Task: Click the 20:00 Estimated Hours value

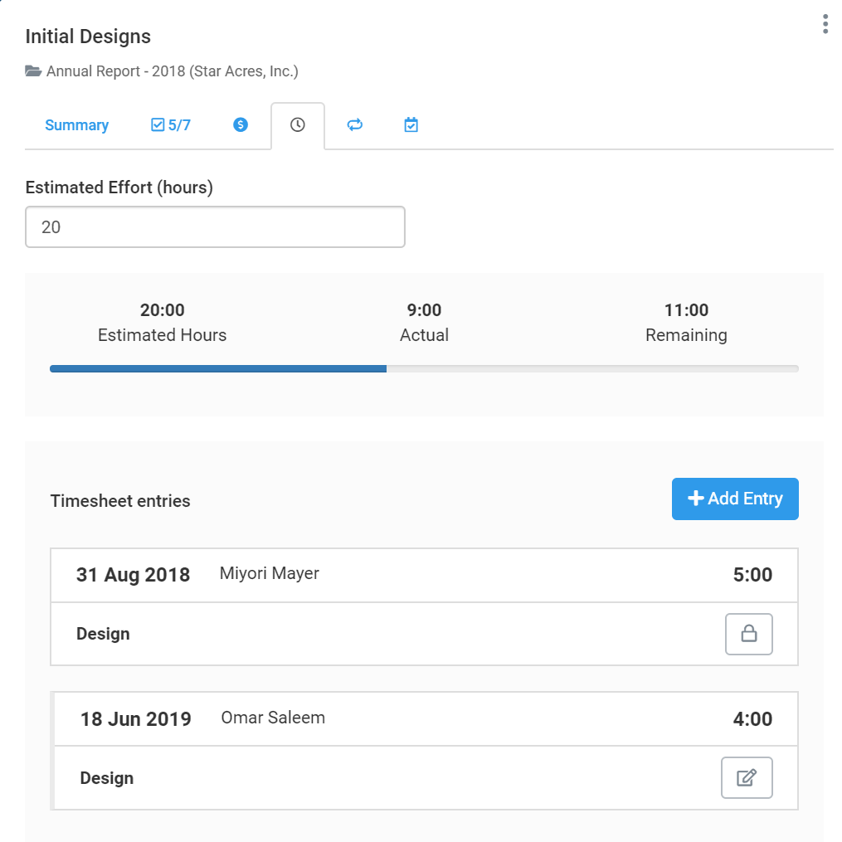Action: (162, 310)
